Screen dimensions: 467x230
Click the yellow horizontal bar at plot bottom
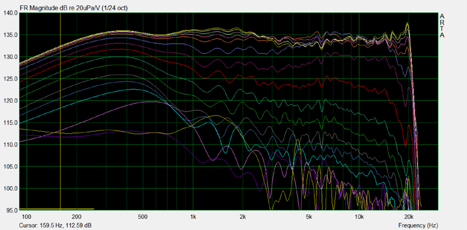click(57, 209)
